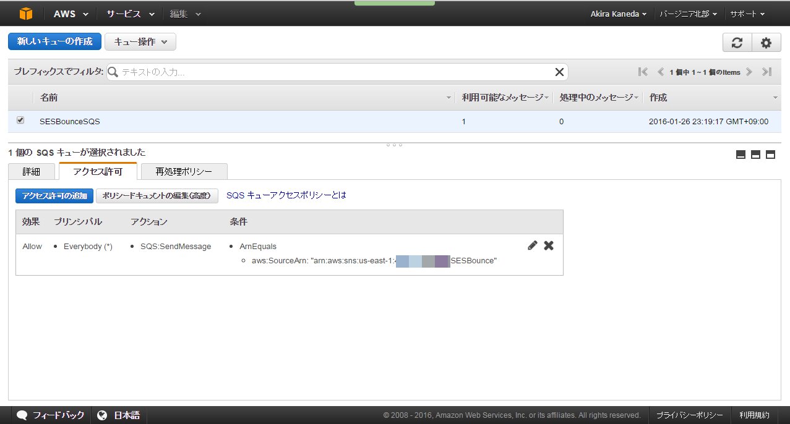The width and height of the screenshot is (790, 424).
Task: Click the AWS orange cube logo
Action: point(25,14)
